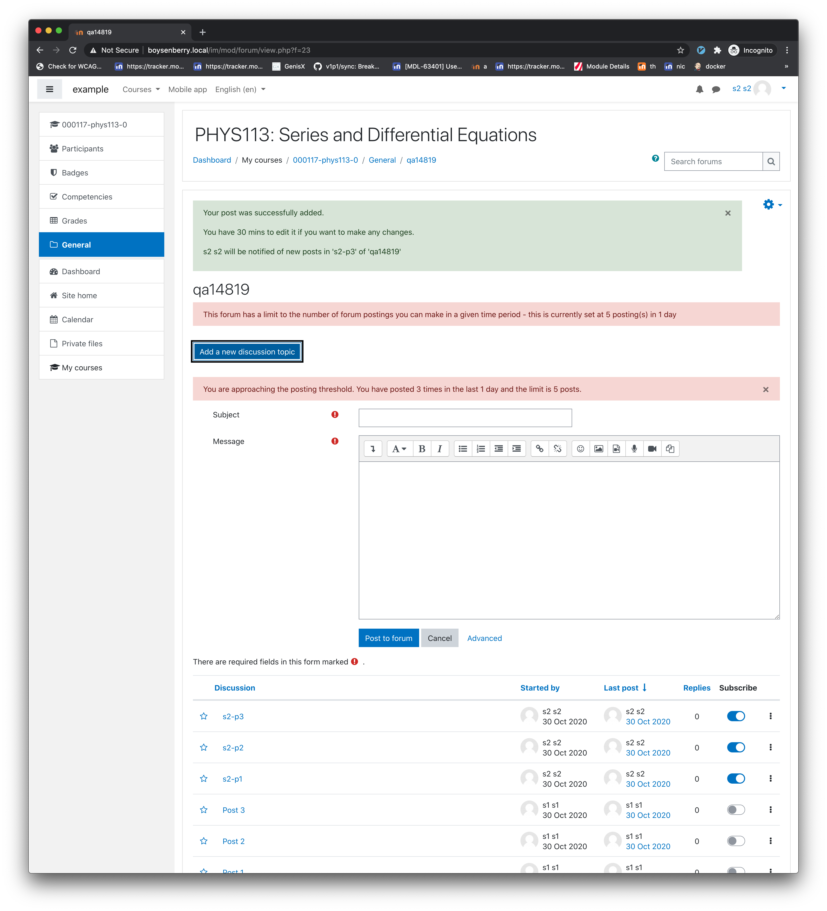
Task: Open the emoji picker icon
Action: pyautogui.click(x=581, y=449)
